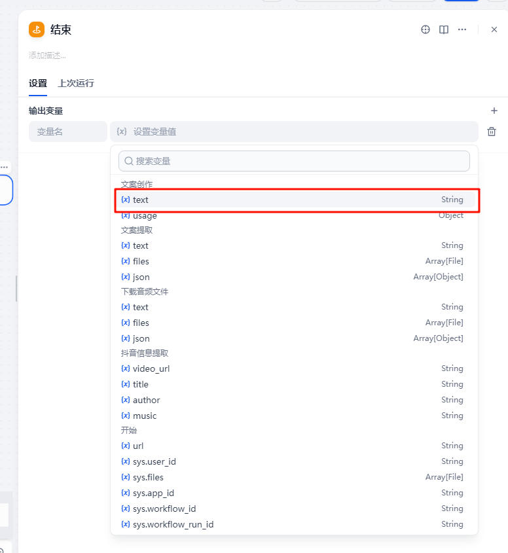Focus the 搜索变量 search box
Viewport: 508px width, 553px height.
click(x=294, y=161)
